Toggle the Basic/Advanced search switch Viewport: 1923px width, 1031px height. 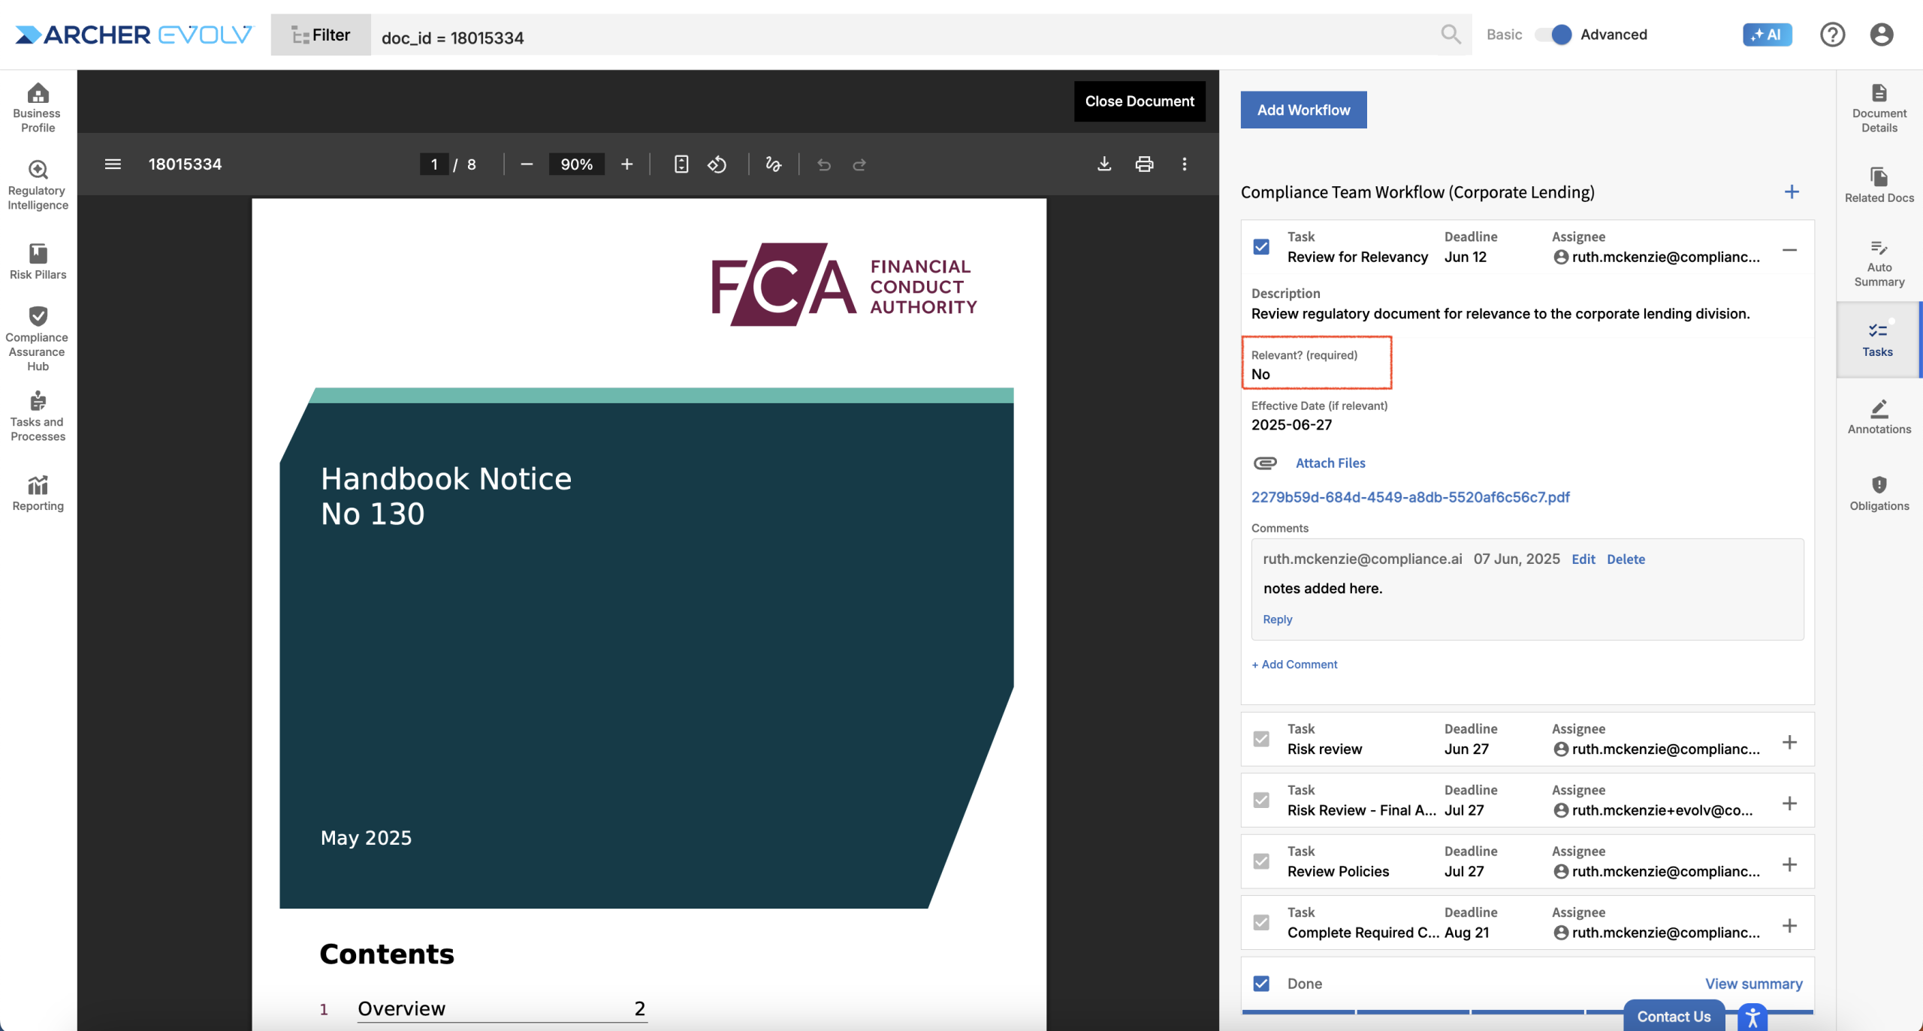point(1553,35)
